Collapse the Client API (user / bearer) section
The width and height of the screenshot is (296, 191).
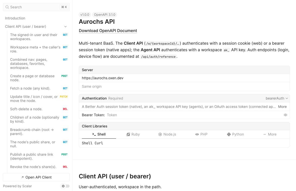[65, 26]
